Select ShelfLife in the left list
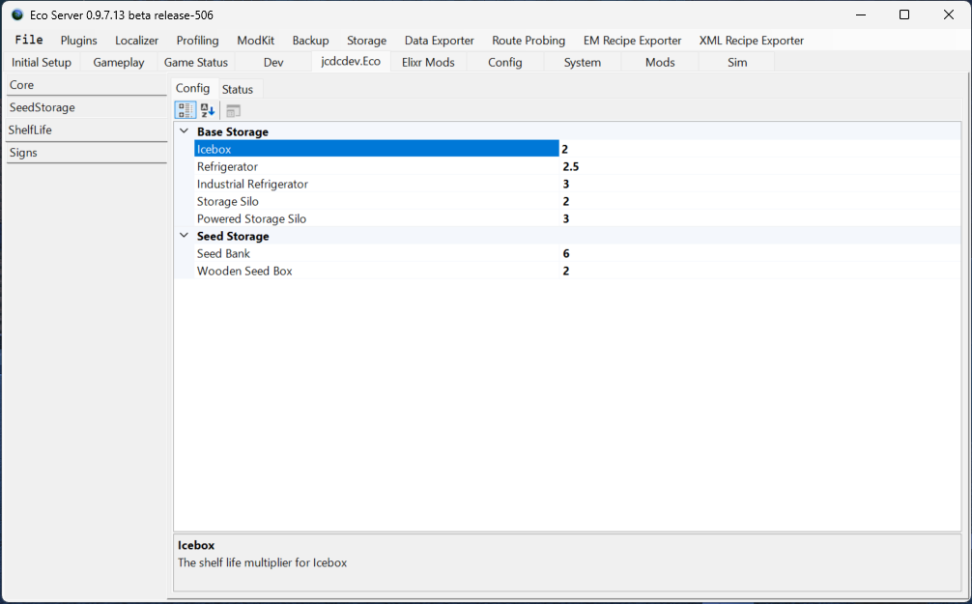The width and height of the screenshot is (972, 604). [x=87, y=129]
